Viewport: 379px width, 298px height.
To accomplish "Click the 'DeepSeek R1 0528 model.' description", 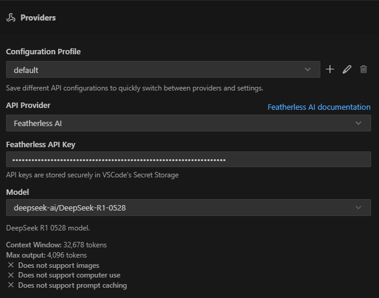I will pyautogui.click(x=48, y=228).
